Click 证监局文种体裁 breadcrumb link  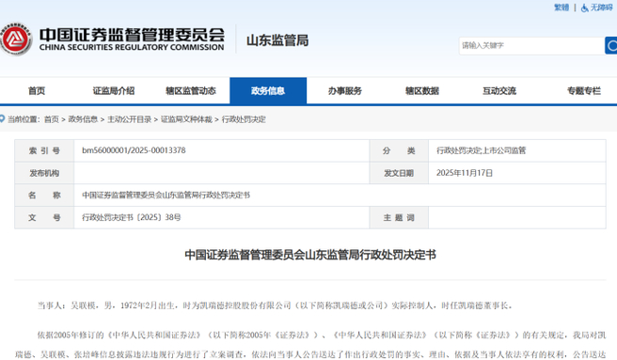(x=186, y=119)
